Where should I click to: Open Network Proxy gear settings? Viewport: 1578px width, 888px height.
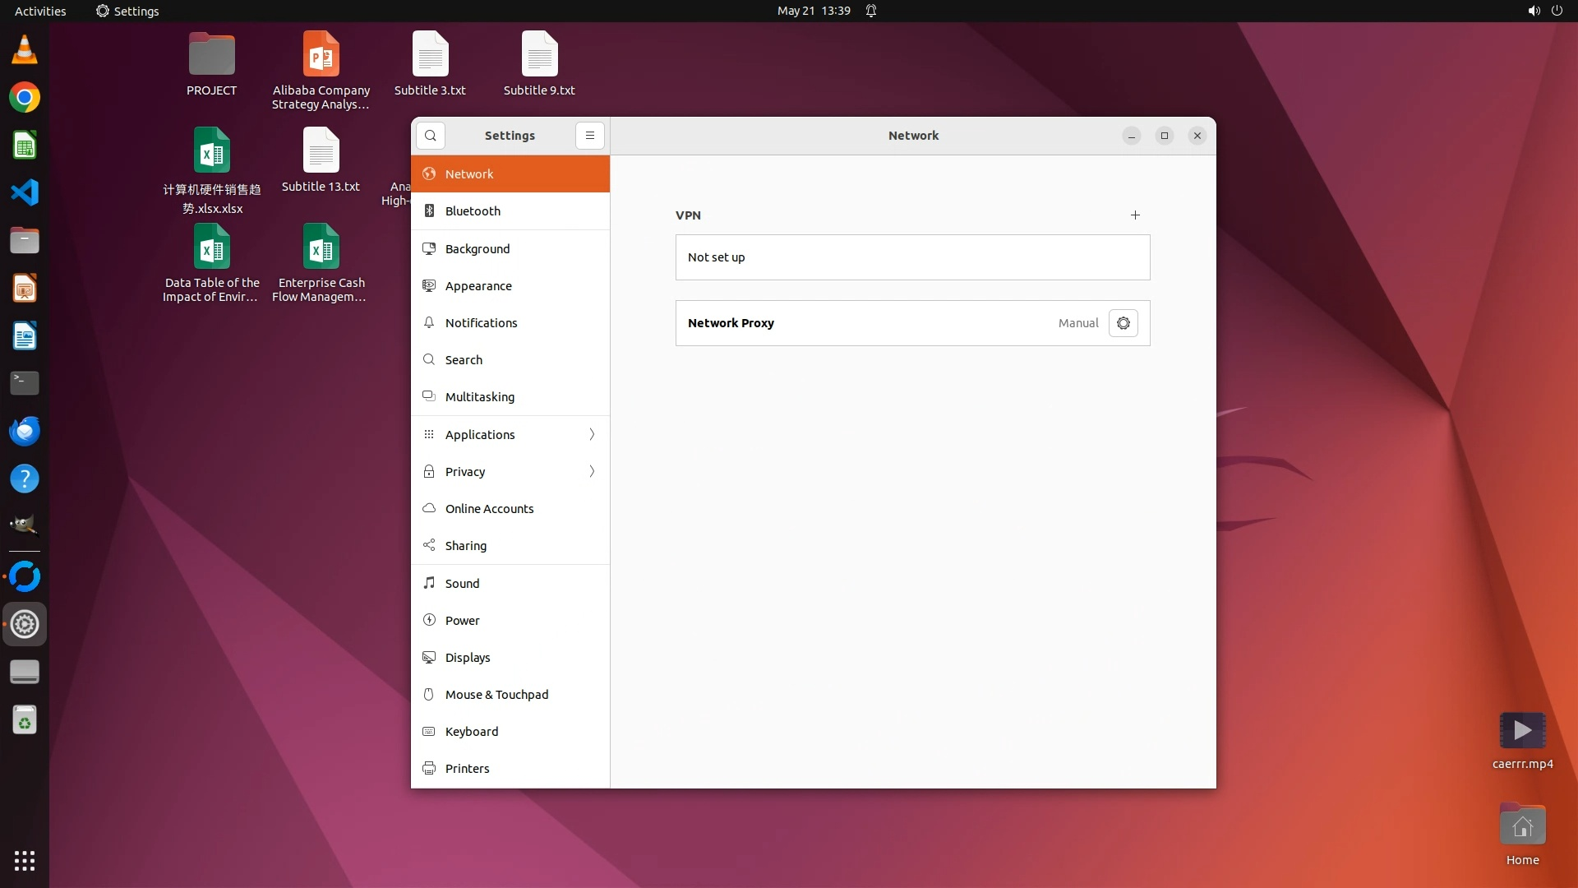click(x=1123, y=323)
